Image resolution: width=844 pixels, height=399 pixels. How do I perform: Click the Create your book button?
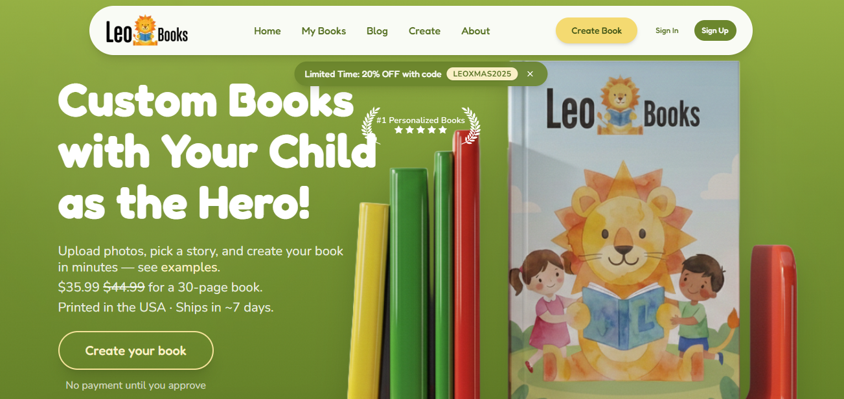pyautogui.click(x=136, y=350)
